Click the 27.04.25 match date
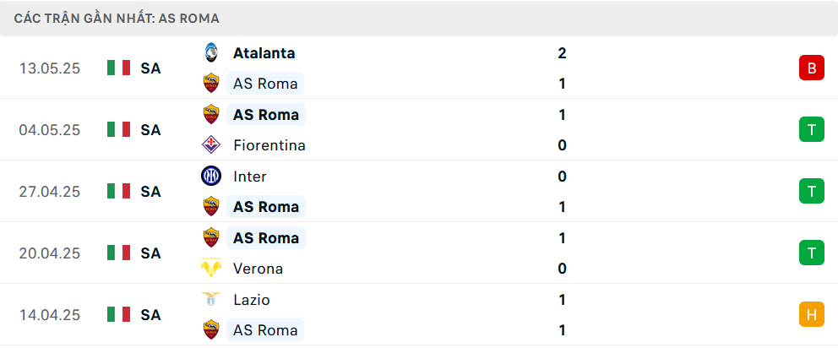The image size is (838, 348). (50, 192)
